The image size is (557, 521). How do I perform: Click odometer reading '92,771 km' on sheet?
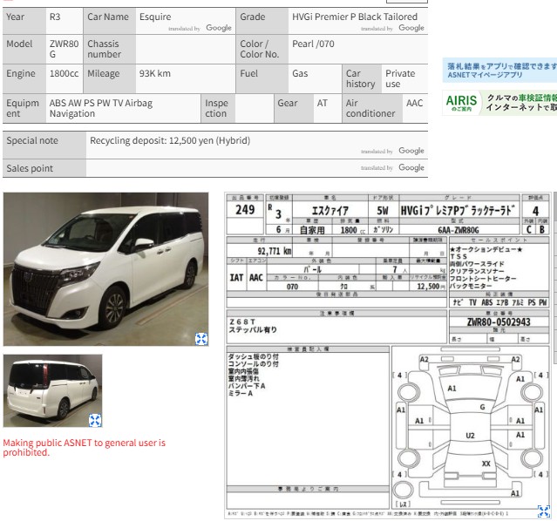(x=275, y=251)
